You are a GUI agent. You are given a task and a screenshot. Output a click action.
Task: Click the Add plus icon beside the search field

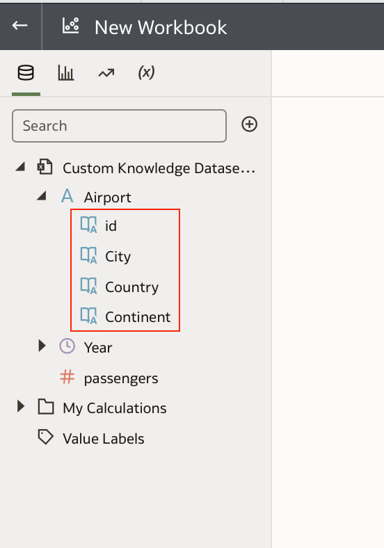click(x=249, y=124)
